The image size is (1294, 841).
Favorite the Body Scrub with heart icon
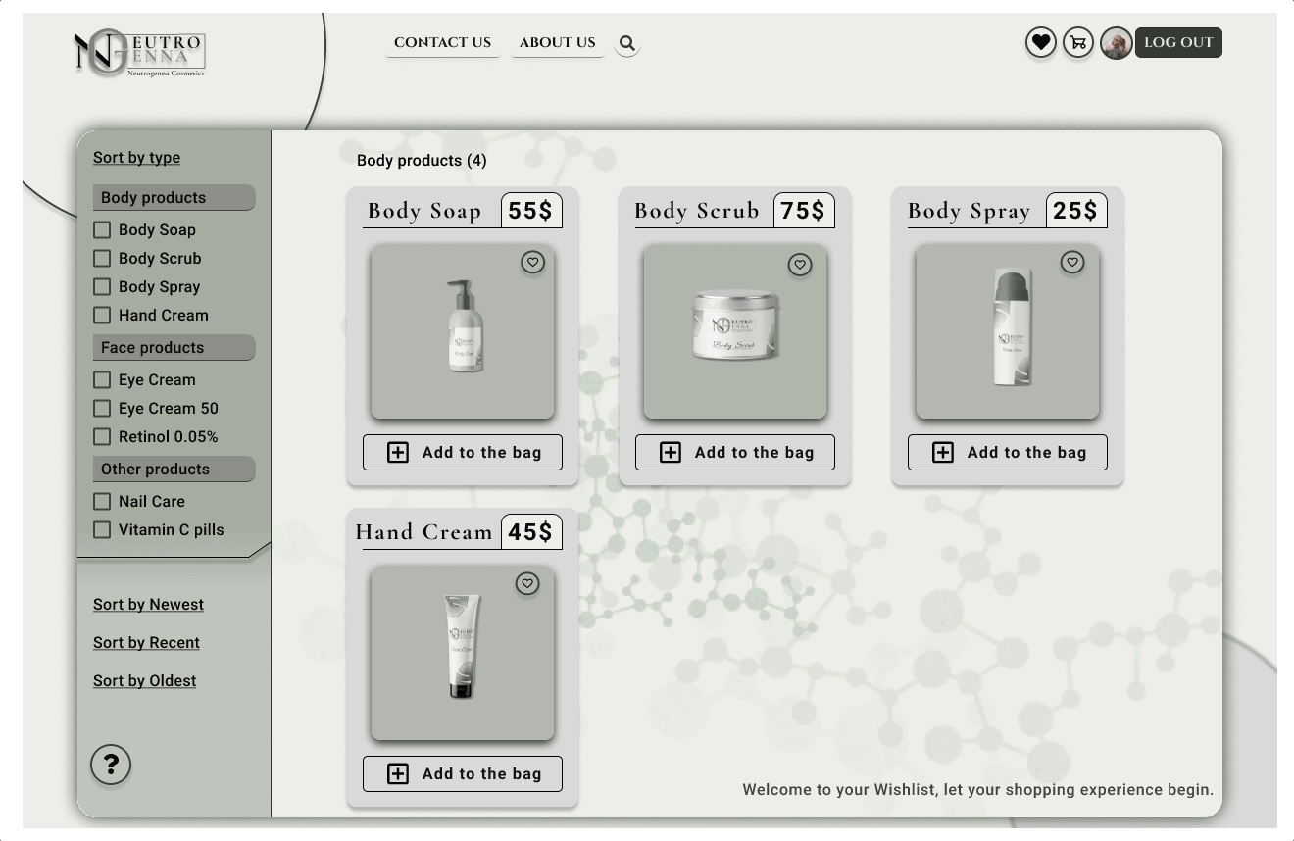(x=800, y=265)
